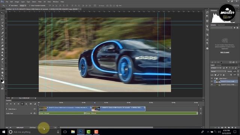Select the Zoom tool

point(2,76)
